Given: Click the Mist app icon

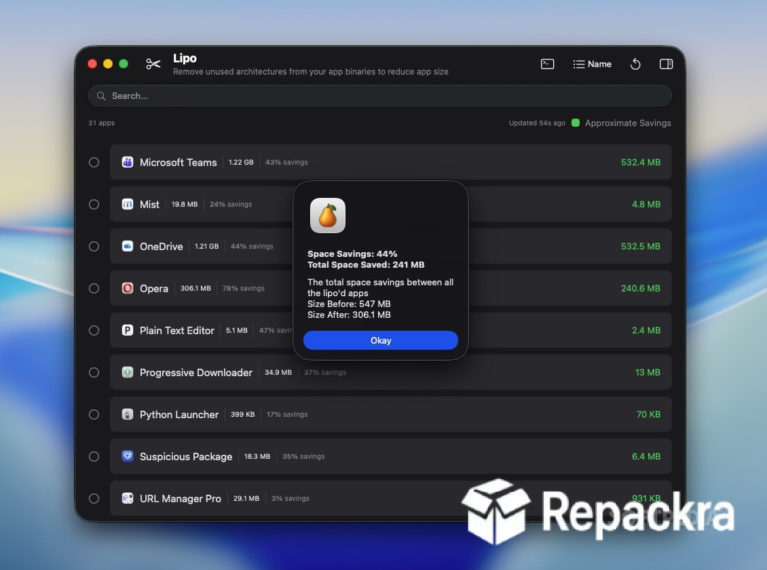Looking at the screenshot, I should click(128, 204).
